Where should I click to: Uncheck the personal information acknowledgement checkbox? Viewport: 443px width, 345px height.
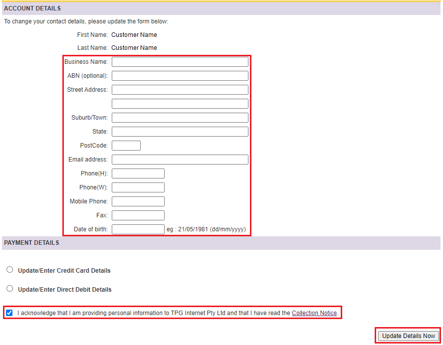[9, 313]
